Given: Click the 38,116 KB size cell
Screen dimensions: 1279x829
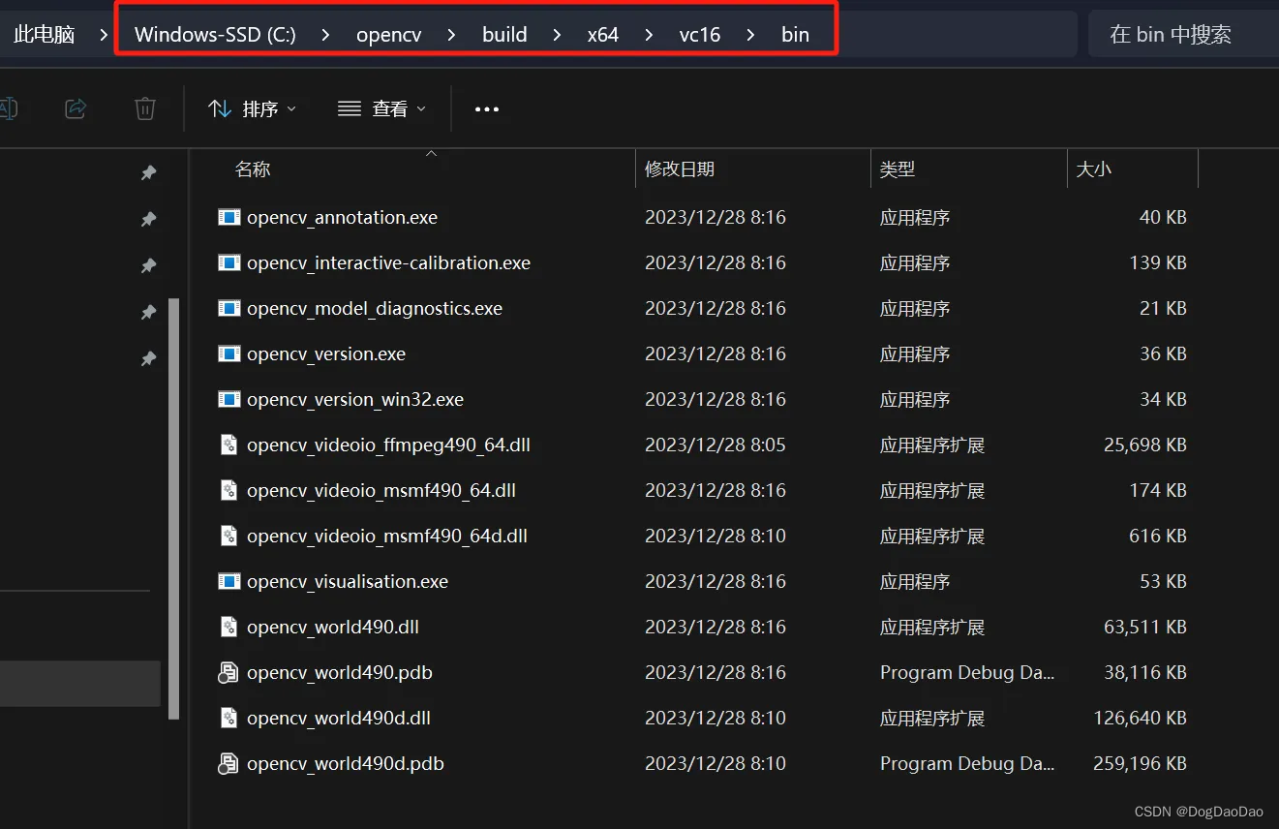Looking at the screenshot, I should pyautogui.click(x=1145, y=673).
